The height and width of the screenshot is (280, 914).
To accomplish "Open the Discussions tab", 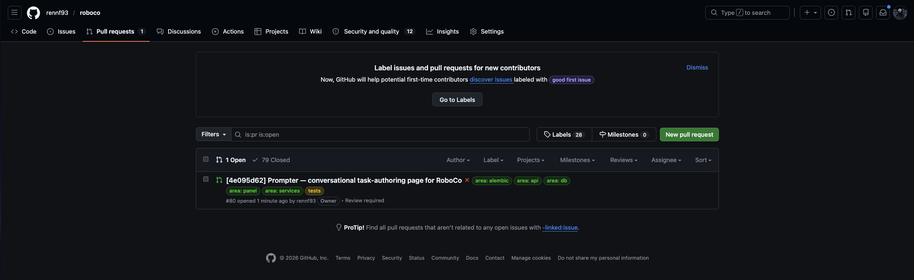I will 179,32.
